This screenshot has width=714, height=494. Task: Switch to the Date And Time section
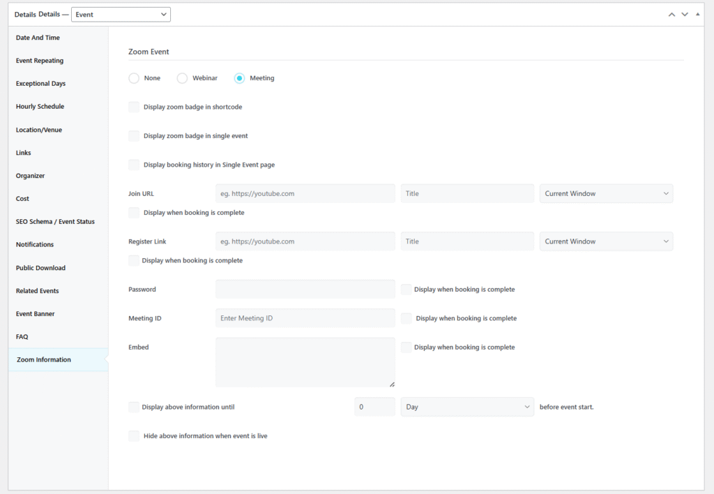39,37
